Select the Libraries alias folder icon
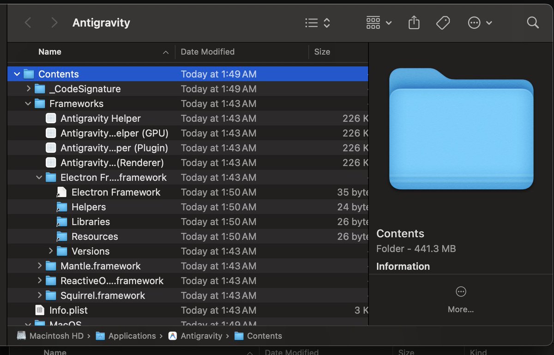 [x=62, y=222]
